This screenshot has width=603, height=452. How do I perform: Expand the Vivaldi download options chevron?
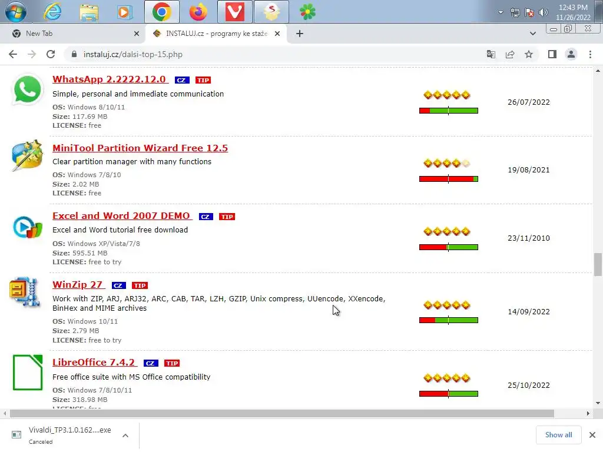tap(125, 436)
